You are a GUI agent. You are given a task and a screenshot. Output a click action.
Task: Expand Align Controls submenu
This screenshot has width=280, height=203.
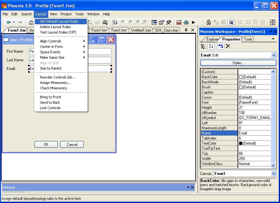tap(61, 41)
